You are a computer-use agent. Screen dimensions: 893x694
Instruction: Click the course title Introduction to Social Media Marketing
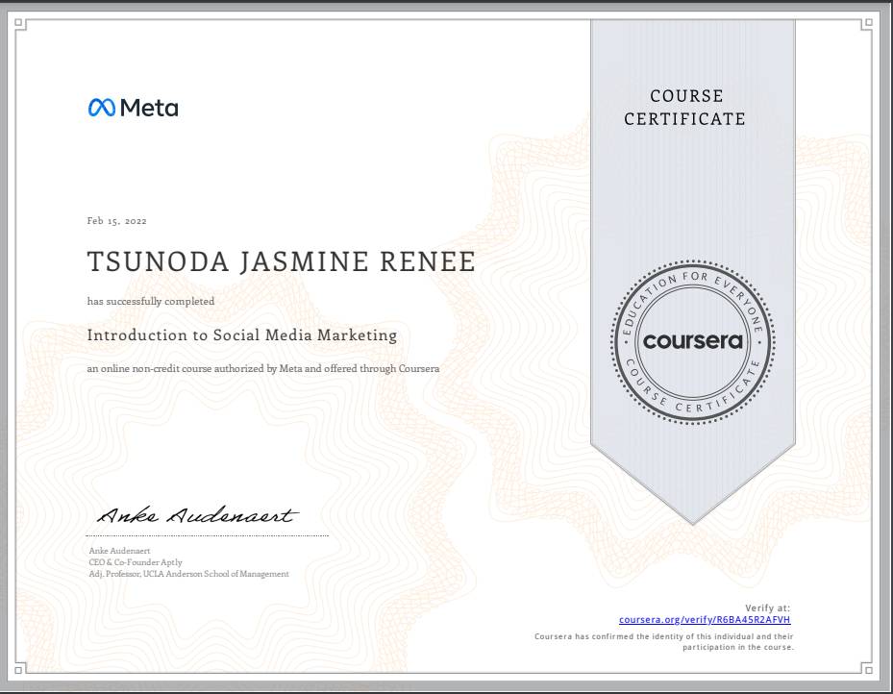tap(242, 335)
